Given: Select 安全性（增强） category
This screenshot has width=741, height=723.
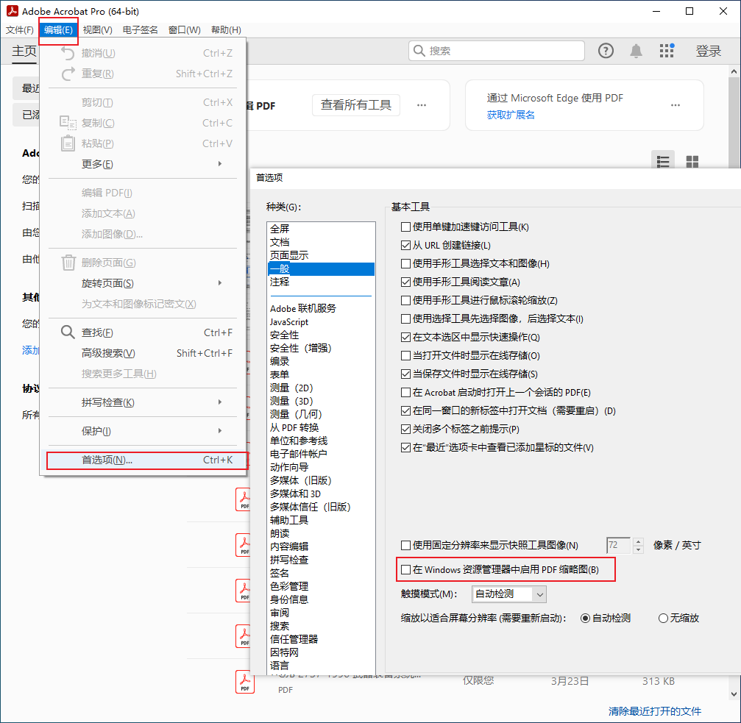Looking at the screenshot, I should click(x=321, y=349).
